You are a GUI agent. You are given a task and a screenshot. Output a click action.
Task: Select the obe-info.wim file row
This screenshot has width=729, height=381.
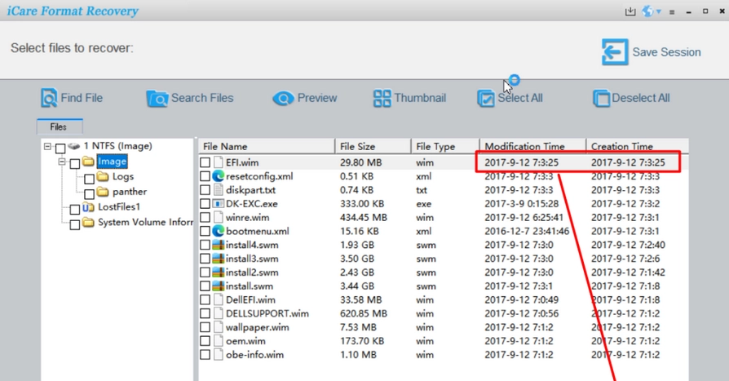coord(443,354)
